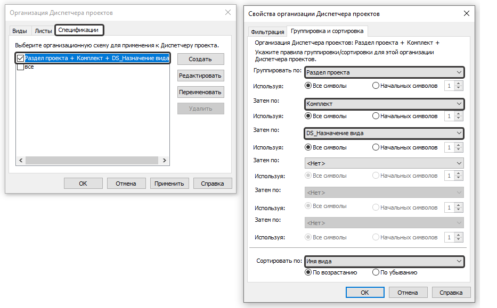The image size is (497, 308).
Task: Open the first enabled "<Нет>" grouping dropdown
Action: point(384,163)
